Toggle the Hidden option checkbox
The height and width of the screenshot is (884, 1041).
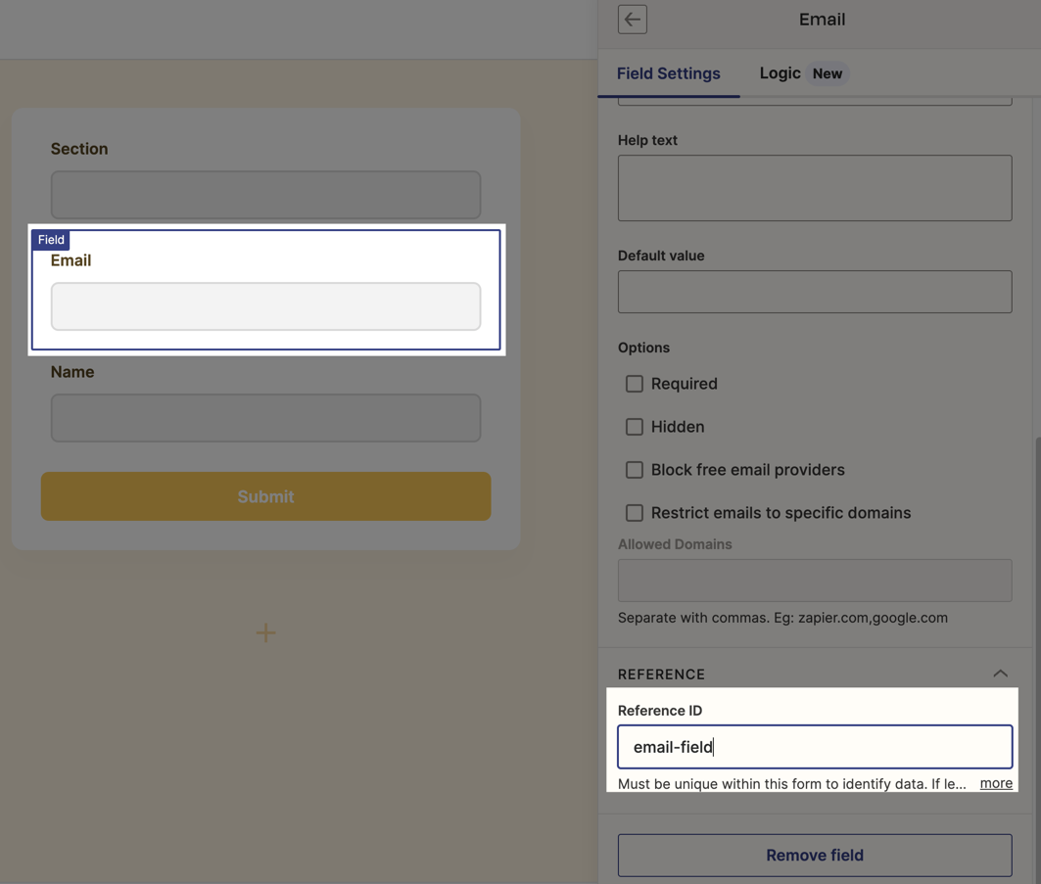click(635, 427)
